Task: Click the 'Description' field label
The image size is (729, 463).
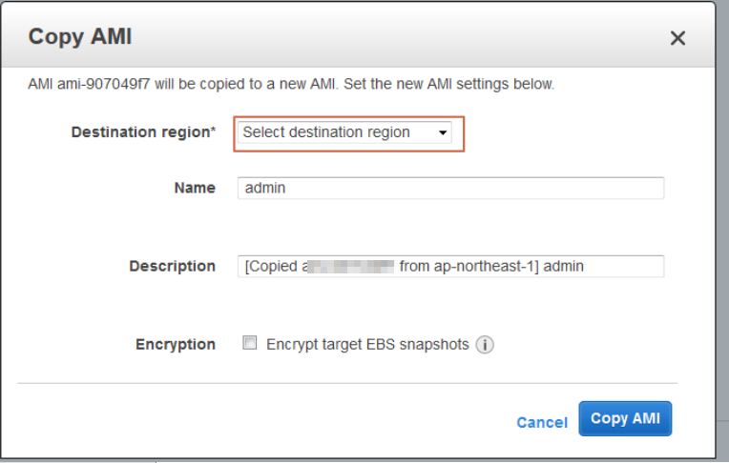Action: pos(172,266)
